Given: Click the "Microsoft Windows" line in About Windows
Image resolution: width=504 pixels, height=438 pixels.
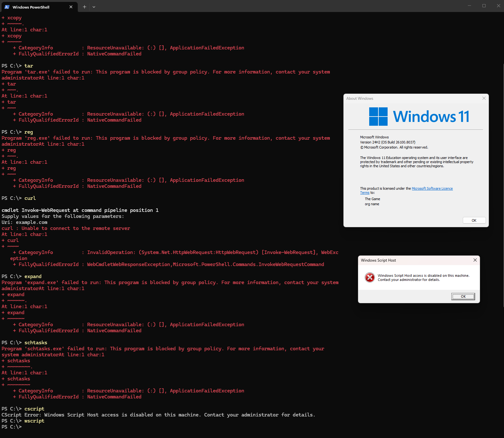Looking at the screenshot, I should (374, 137).
